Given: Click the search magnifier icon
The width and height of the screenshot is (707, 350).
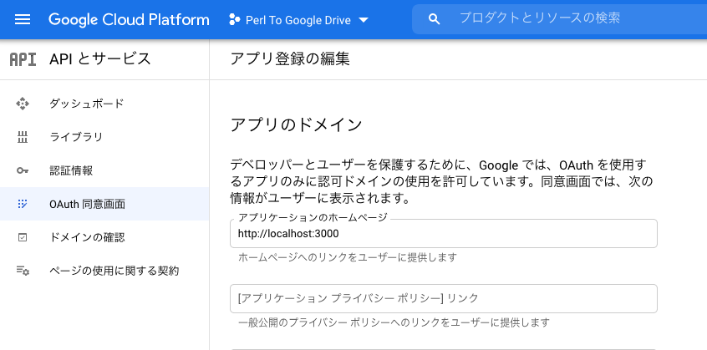Looking at the screenshot, I should (434, 19).
